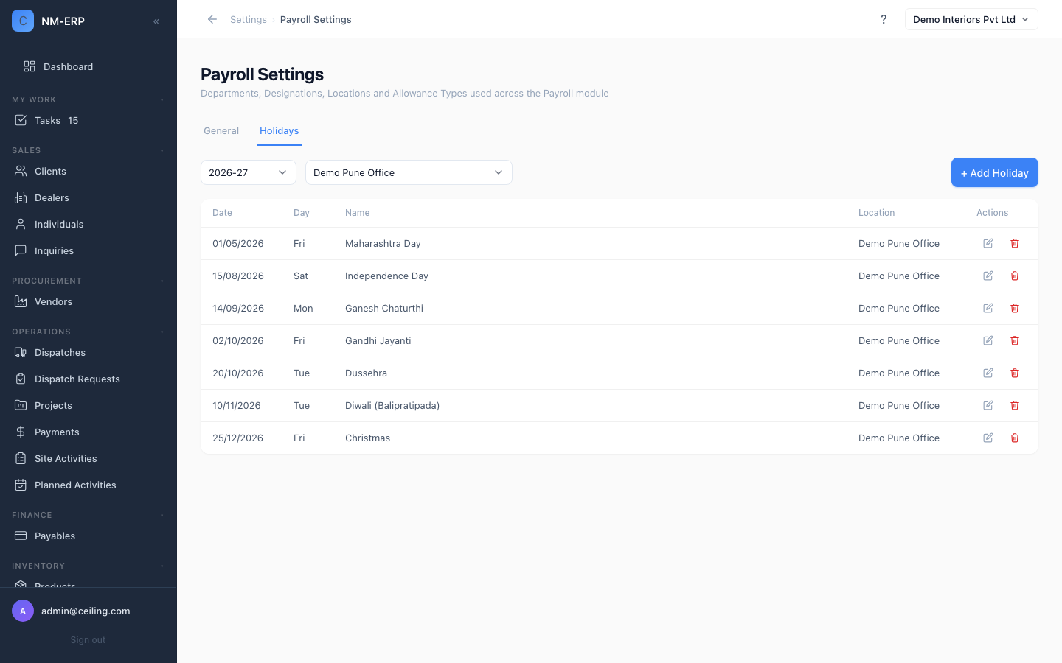Edit the Maharashtra Day holiday

point(988,243)
